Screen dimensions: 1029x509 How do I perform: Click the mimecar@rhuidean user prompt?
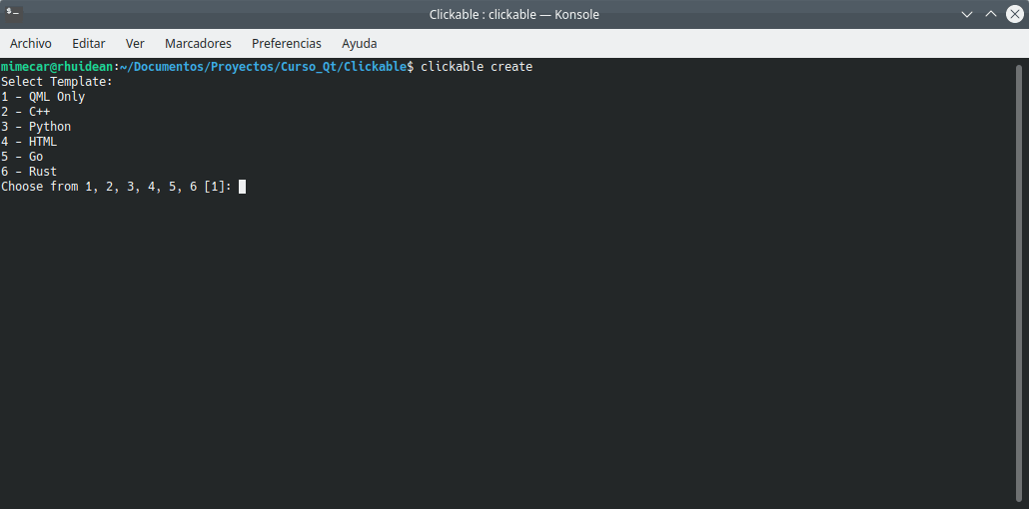coord(57,66)
